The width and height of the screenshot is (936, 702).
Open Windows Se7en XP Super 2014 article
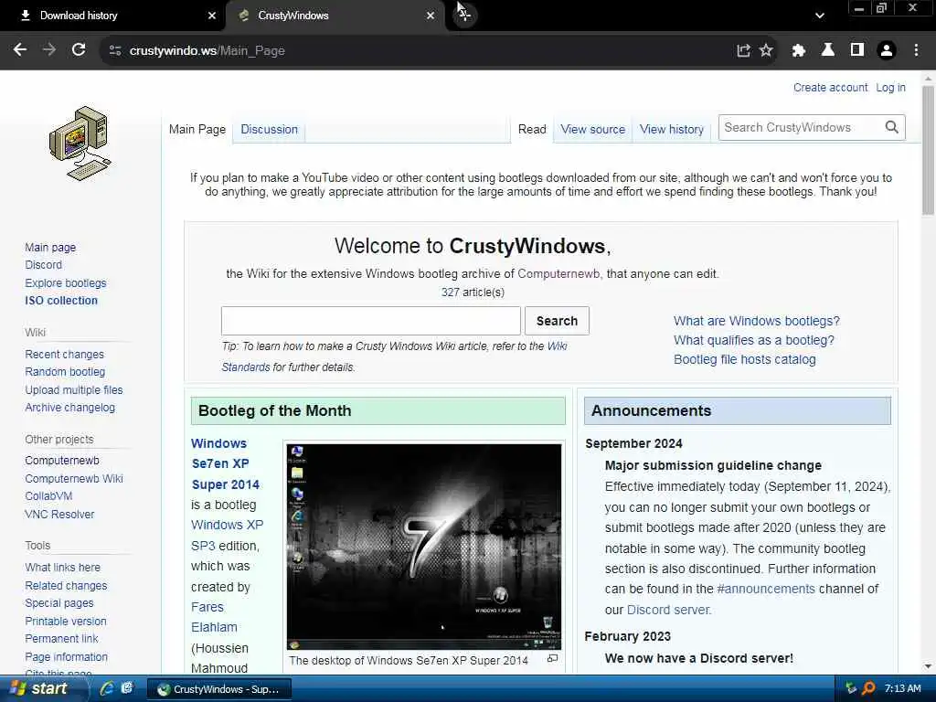coord(225,463)
